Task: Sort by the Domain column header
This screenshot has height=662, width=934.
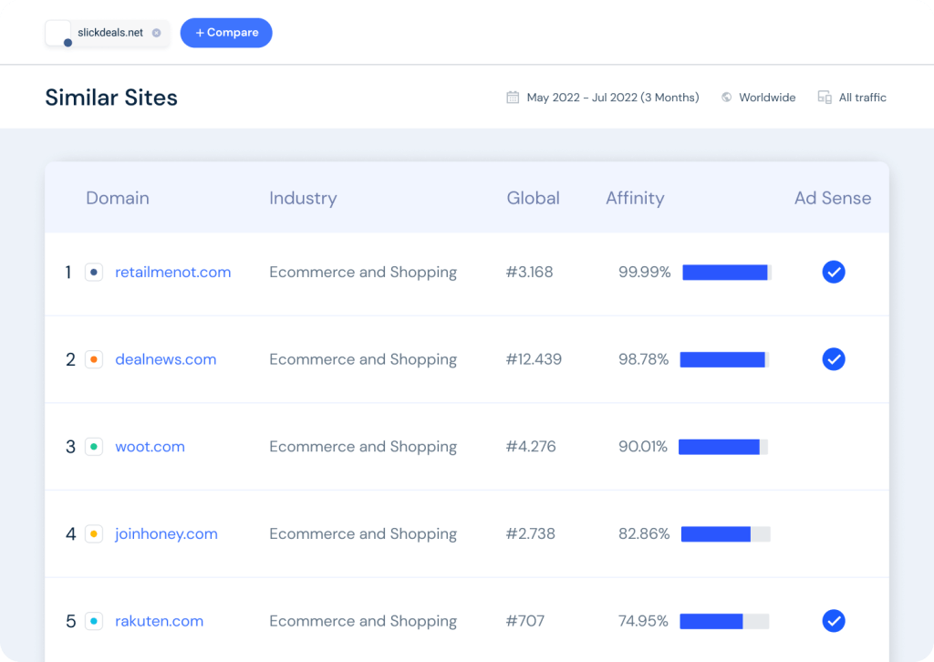Action: pyautogui.click(x=118, y=198)
